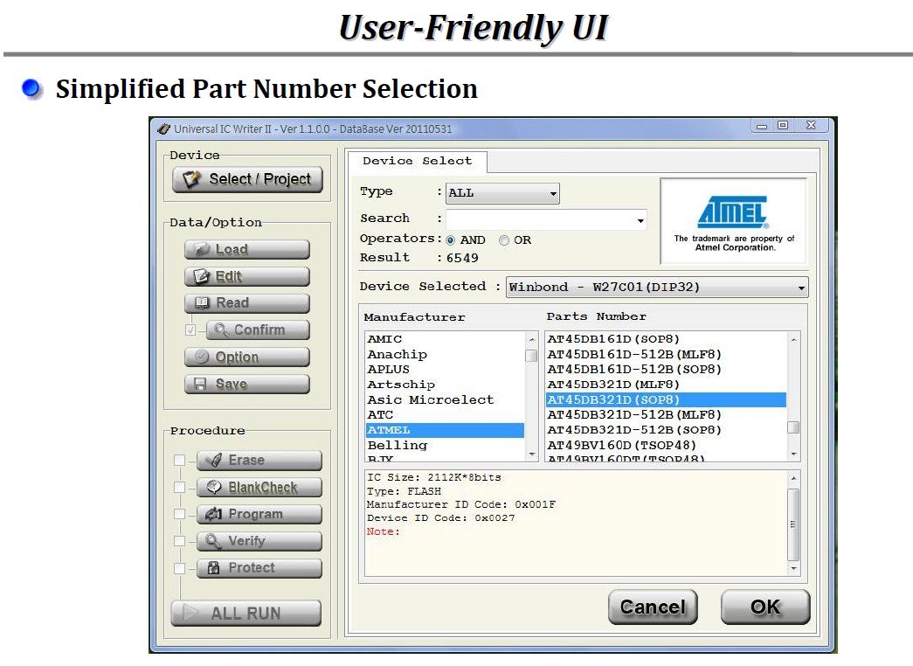Select the AND operator radio button
This screenshot has height=666, width=913.
click(450, 240)
